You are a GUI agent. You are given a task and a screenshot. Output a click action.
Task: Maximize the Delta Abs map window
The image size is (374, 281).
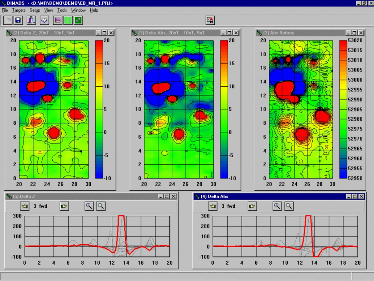pos(229,33)
